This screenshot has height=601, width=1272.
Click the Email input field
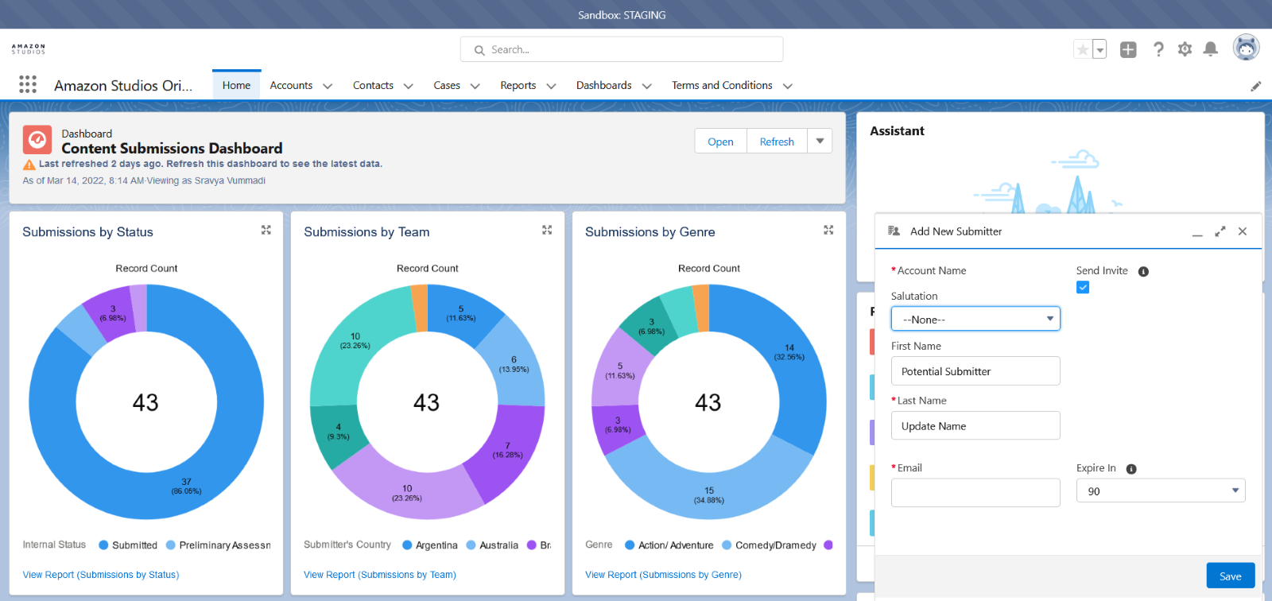pos(975,492)
